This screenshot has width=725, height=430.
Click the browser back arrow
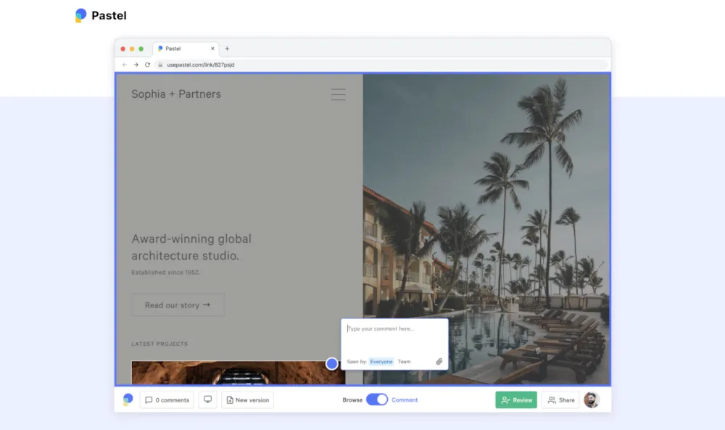point(124,65)
